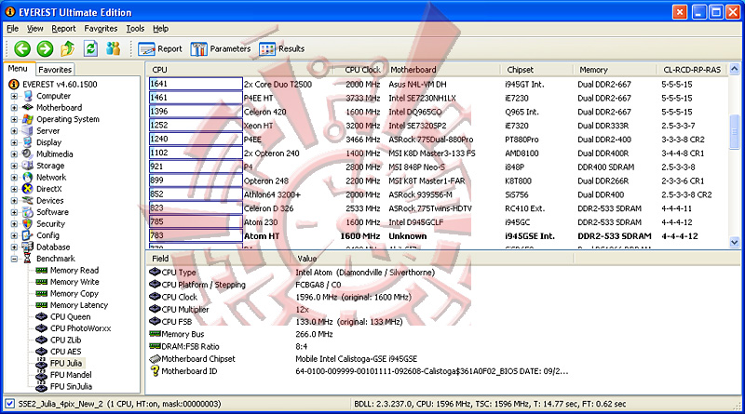This screenshot has width=745, height=414.
Task: Select the FPU SinJulia benchmark
Action: (71, 386)
